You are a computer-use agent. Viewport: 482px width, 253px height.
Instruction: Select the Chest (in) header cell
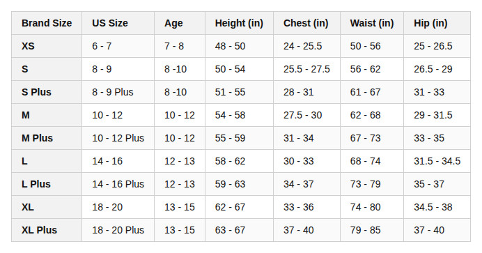point(306,23)
